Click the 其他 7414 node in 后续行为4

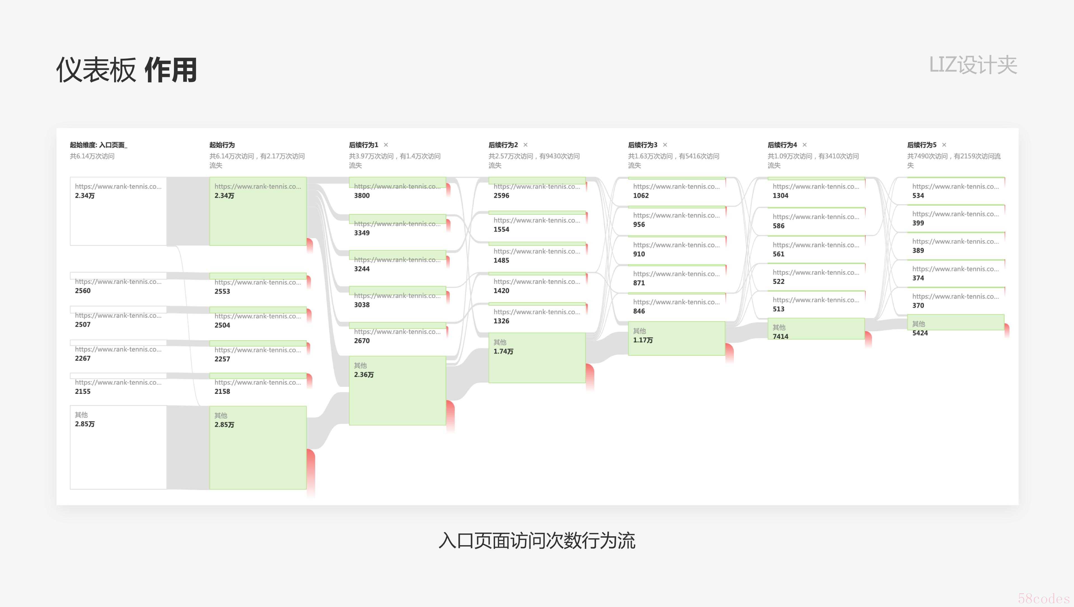[816, 329]
